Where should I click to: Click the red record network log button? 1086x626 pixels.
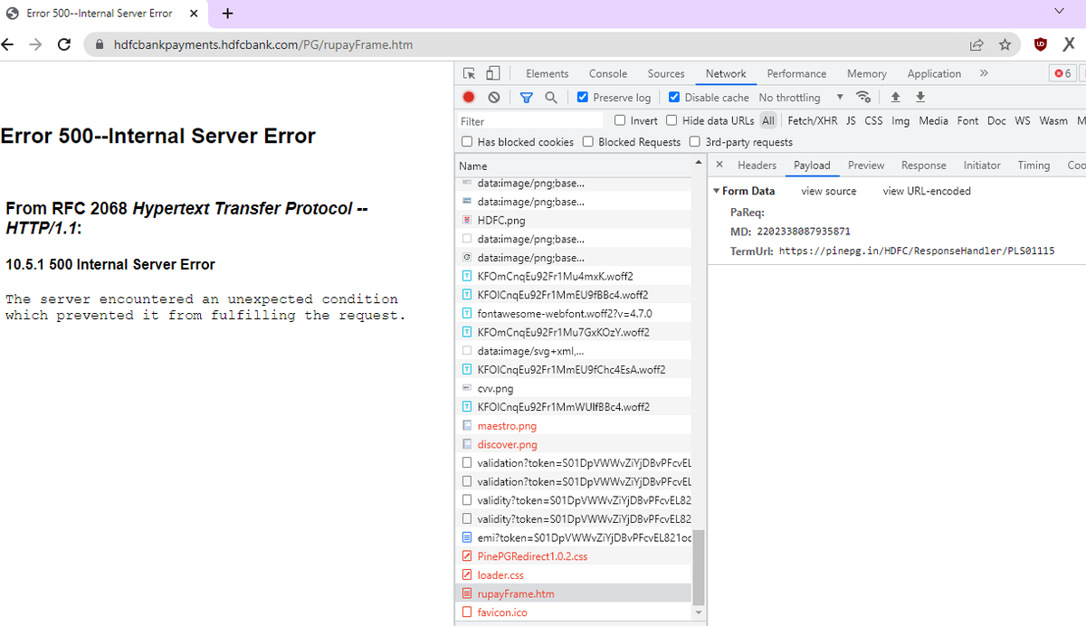tap(469, 97)
